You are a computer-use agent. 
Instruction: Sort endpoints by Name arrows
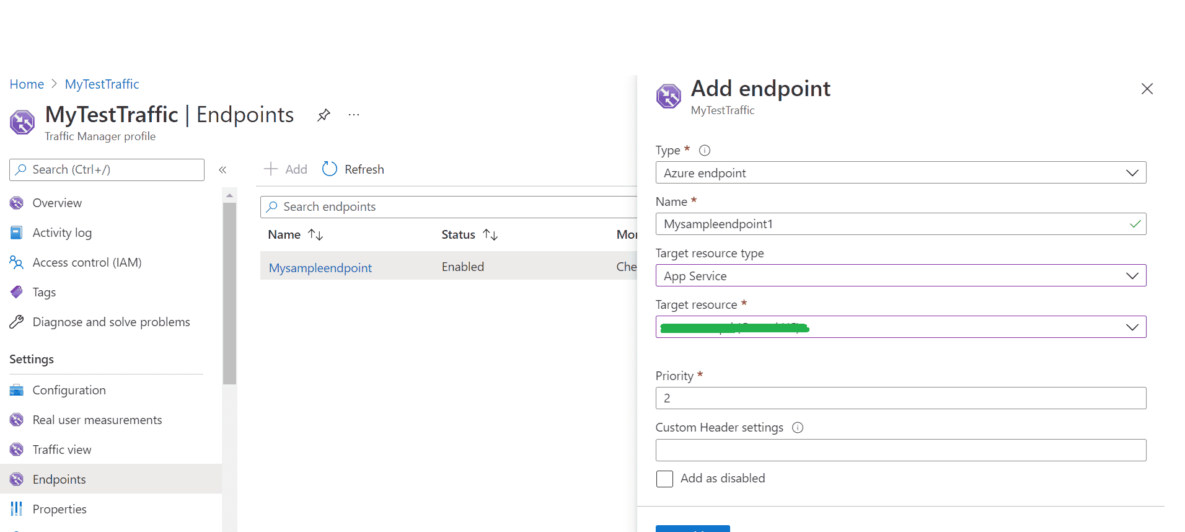315,234
